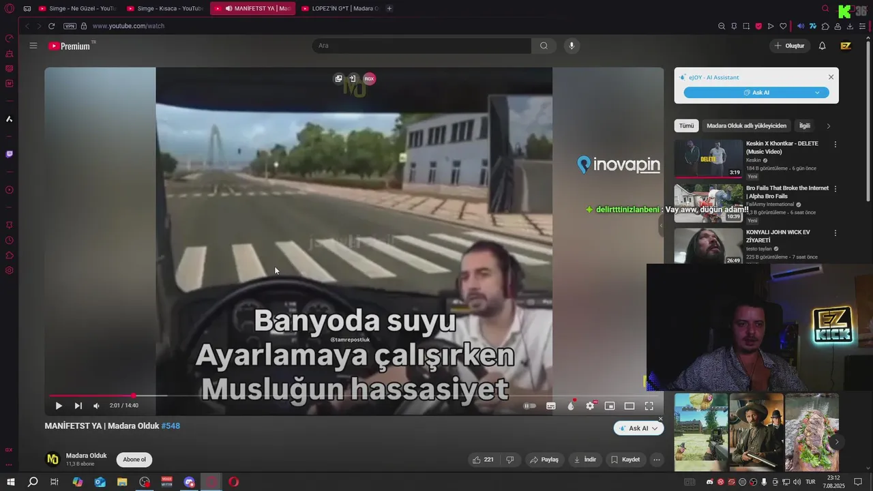Viewport: 873px width, 491px height.
Task: Toggle autoplay switch in player controls
Action: pos(529,406)
